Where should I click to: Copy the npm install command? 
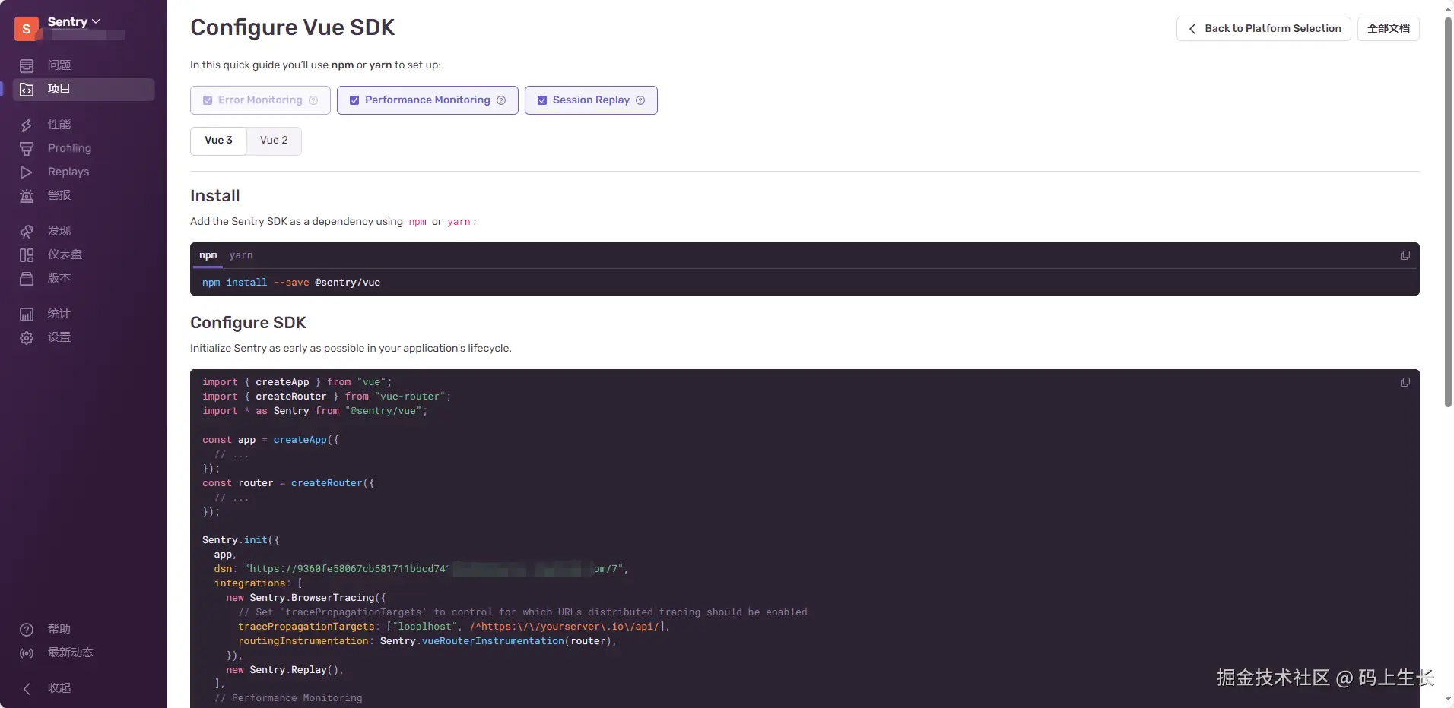click(x=1405, y=255)
